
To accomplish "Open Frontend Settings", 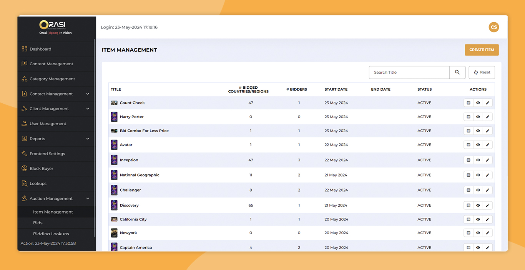I will 47,154.
